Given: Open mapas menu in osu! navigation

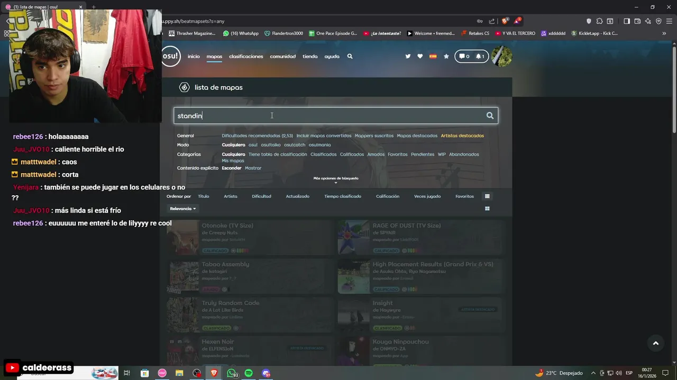Looking at the screenshot, I should (214, 56).
